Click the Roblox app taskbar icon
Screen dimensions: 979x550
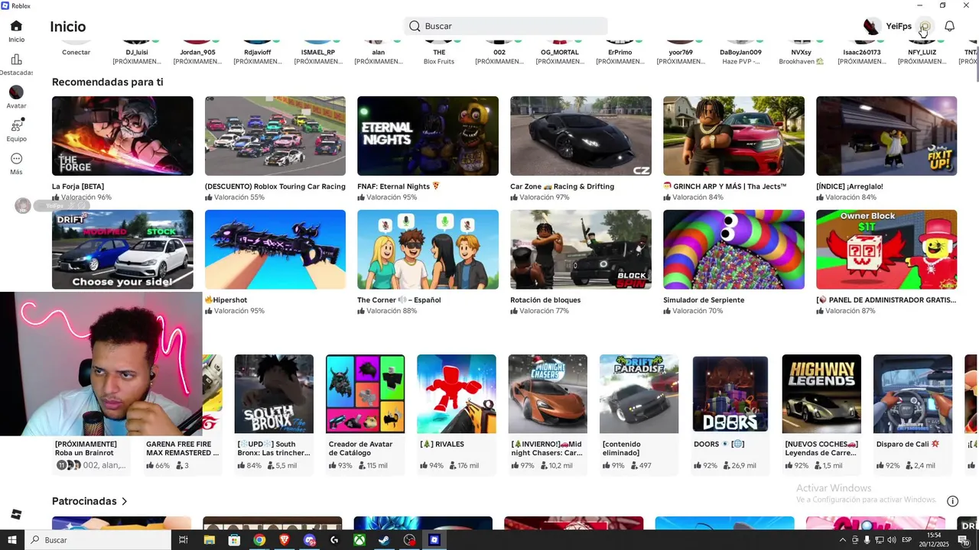point(434,540)
